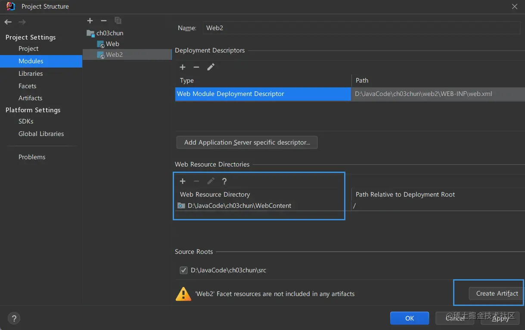Viewport: 525px width, 330px height.
Task: Open the Problems section
Action: pyautogui.click(x=32, y=157)
